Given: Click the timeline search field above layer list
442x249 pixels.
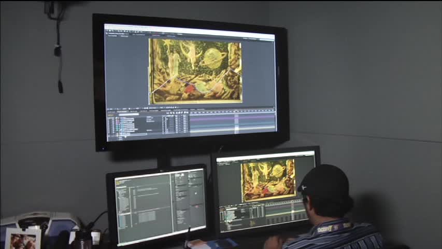Looking at the screenshot, I should [x=130, y=114].
